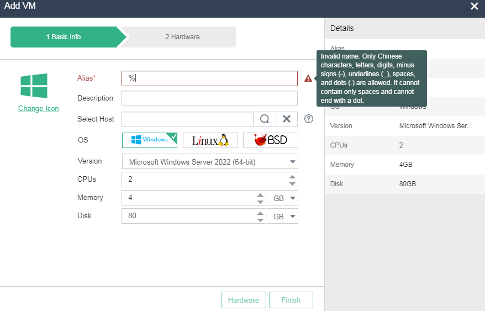
Task: Decrease the Disk size with the down arrow
Action: point(260,220)
